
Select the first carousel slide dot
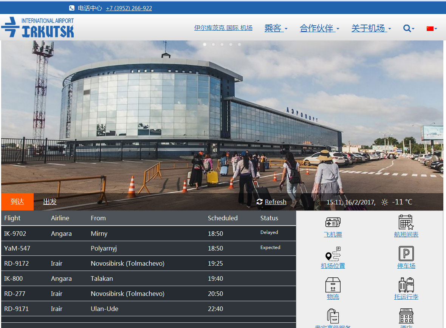pos(204,44)
